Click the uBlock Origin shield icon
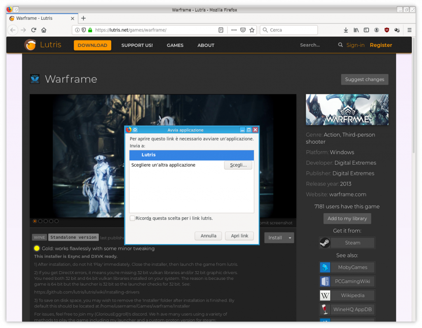The image size is (422, 328). pyautogui.click(x=387, y=30)
